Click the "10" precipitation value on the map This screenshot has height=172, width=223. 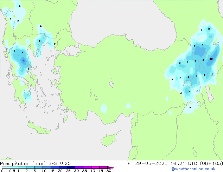click(x=211, y=59)
